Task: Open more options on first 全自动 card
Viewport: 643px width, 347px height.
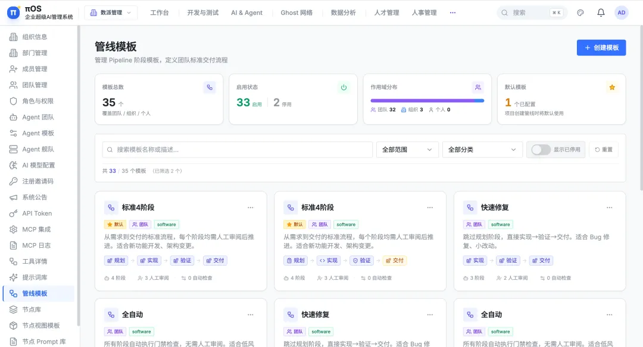Action: point(250,315)
